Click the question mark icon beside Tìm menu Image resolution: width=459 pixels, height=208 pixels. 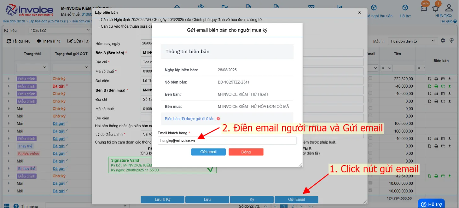[x=16, y=206]
